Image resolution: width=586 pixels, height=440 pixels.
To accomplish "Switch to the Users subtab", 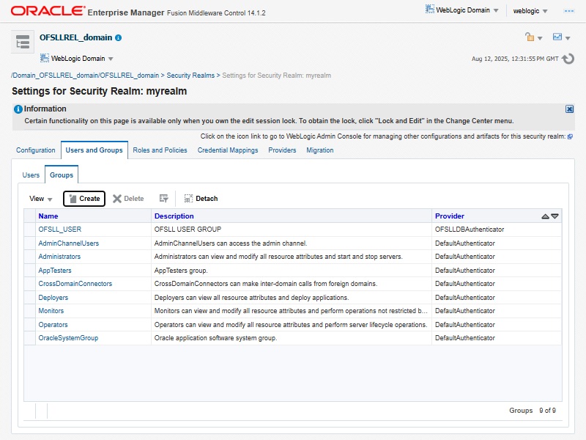I will coord(31,175).
